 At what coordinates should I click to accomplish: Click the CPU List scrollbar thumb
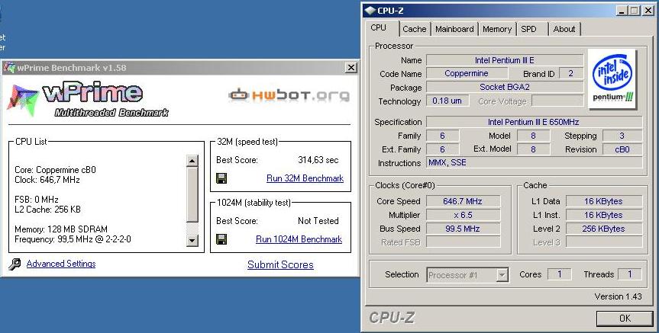pyautogui.click(x=192, y=194)
